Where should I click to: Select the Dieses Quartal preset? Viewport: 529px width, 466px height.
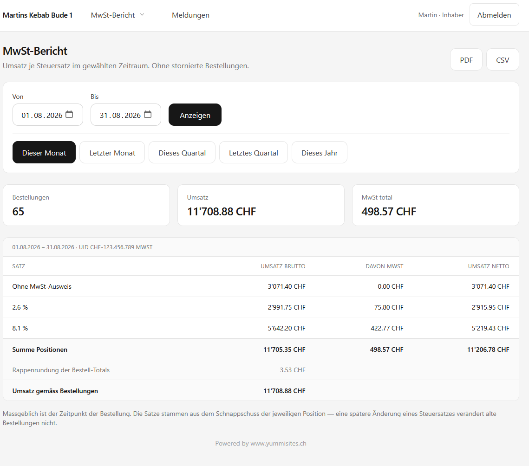[x=182, y=152]
